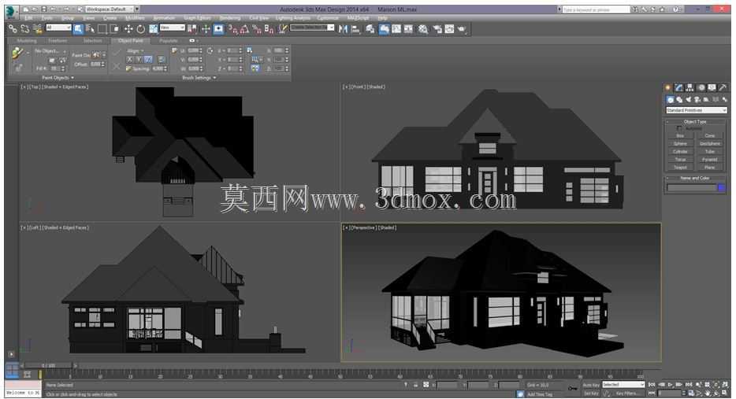This screenshot has height=399, width=736.
Task: Enable the AutoGrid checkbox
Action: pos(679,128)
